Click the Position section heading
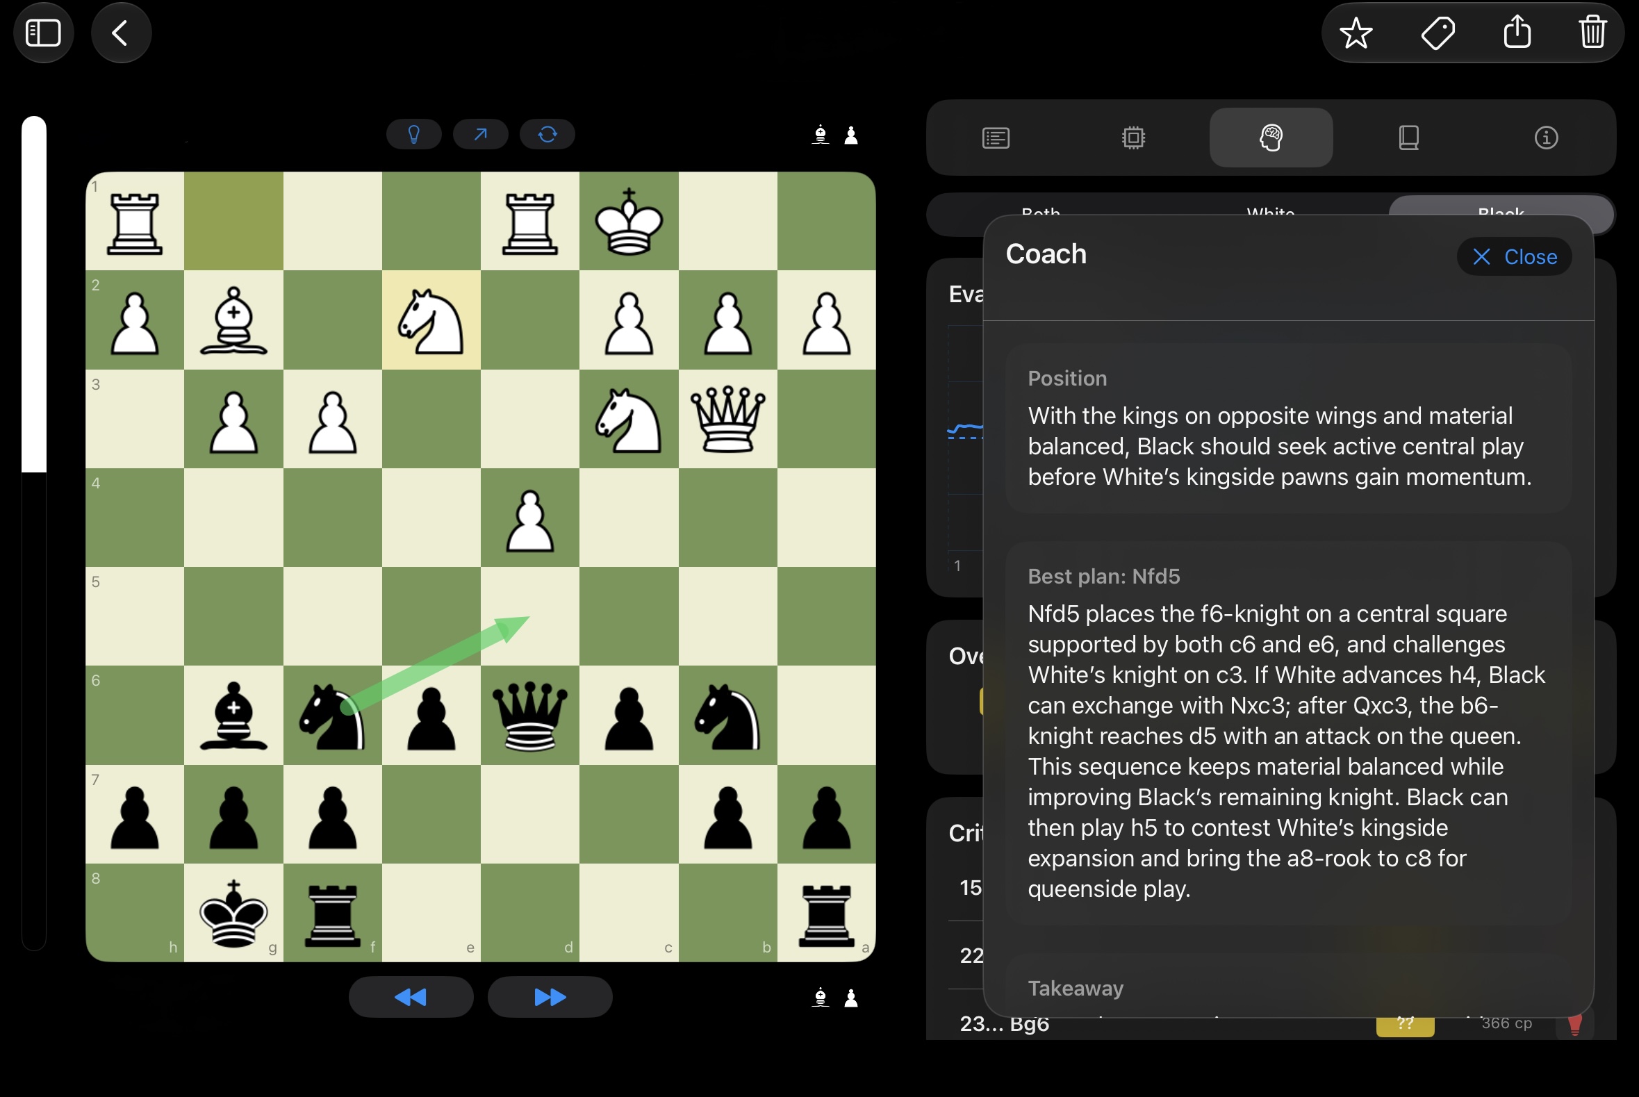Screen dimensions: 1639x1097 click(1066, 379)
